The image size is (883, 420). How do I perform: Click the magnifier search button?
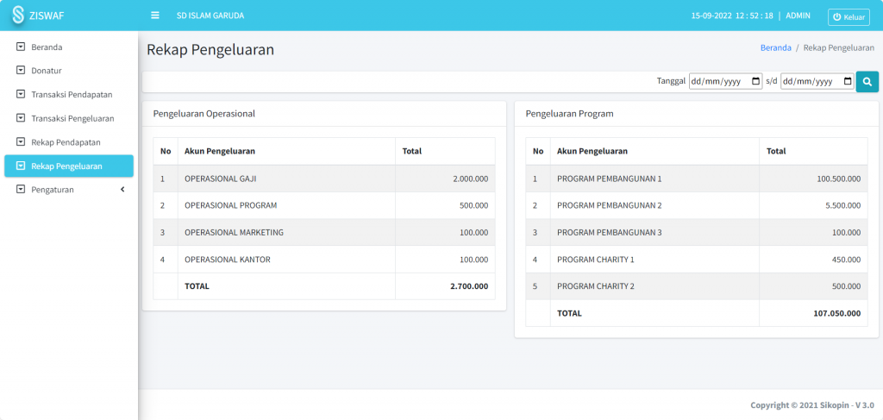click(x=867, y=82)
